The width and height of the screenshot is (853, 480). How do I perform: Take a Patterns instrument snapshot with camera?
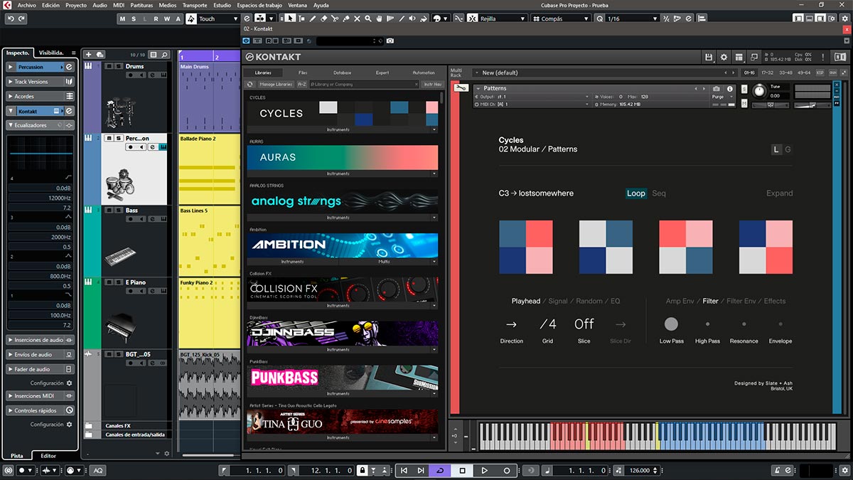tap(716, 89)
